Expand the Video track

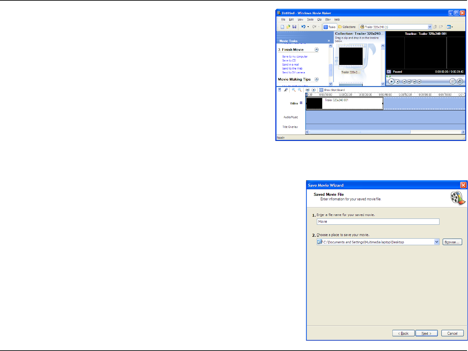pyautogui.click(x=301, y=103)
